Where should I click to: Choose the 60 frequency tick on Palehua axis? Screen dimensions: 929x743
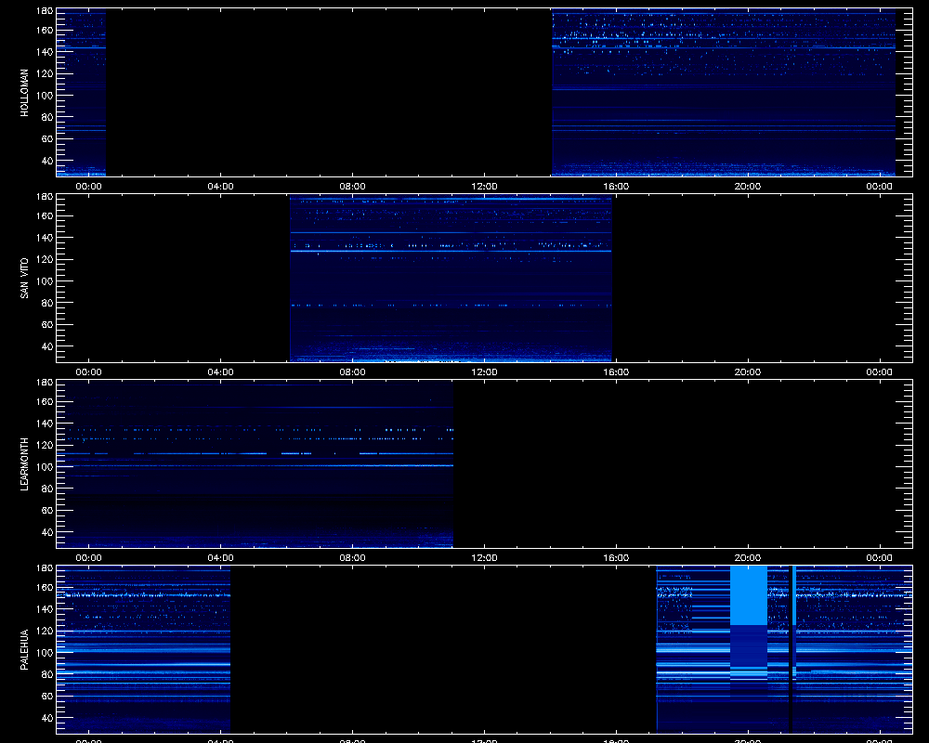click(47, 697)
